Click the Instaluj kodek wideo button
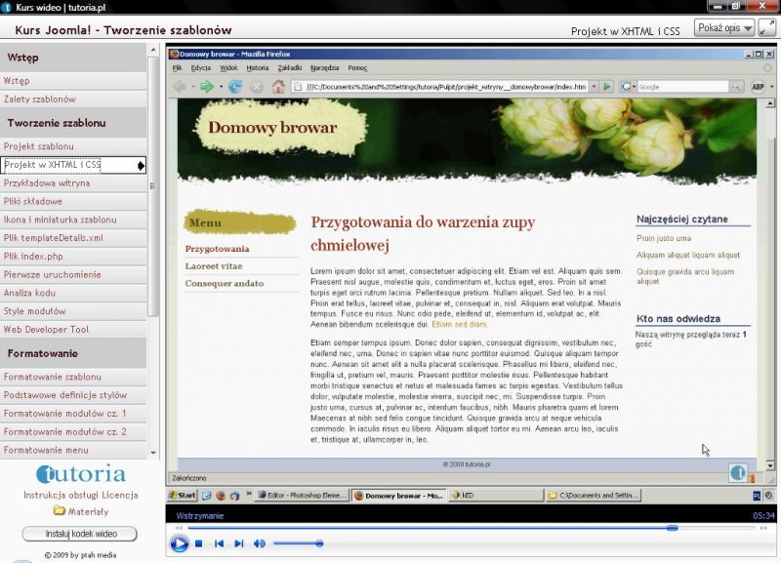This screenshot has width=781, height=563. [x=79, y=534]
